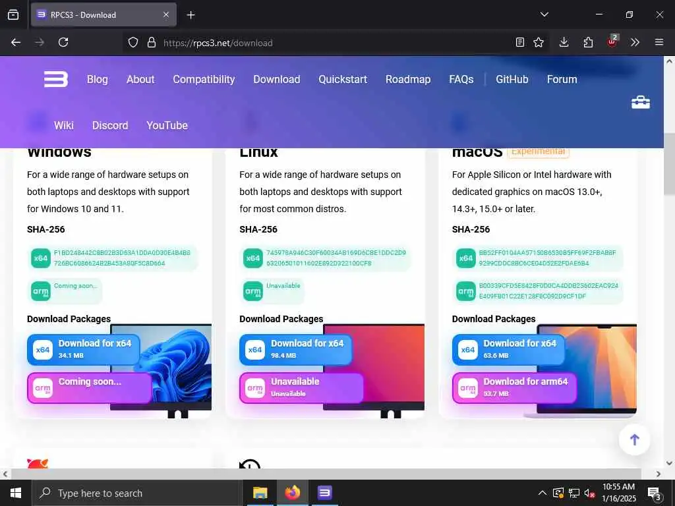
Task: Select Linux x64 hash text 745978A946C3
Action: pyautogui.click(x=336, y=258)
